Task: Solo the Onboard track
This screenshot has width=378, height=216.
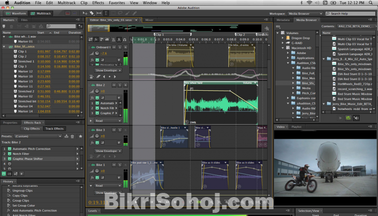Action: pyautogui.click(x=120, y=47)
